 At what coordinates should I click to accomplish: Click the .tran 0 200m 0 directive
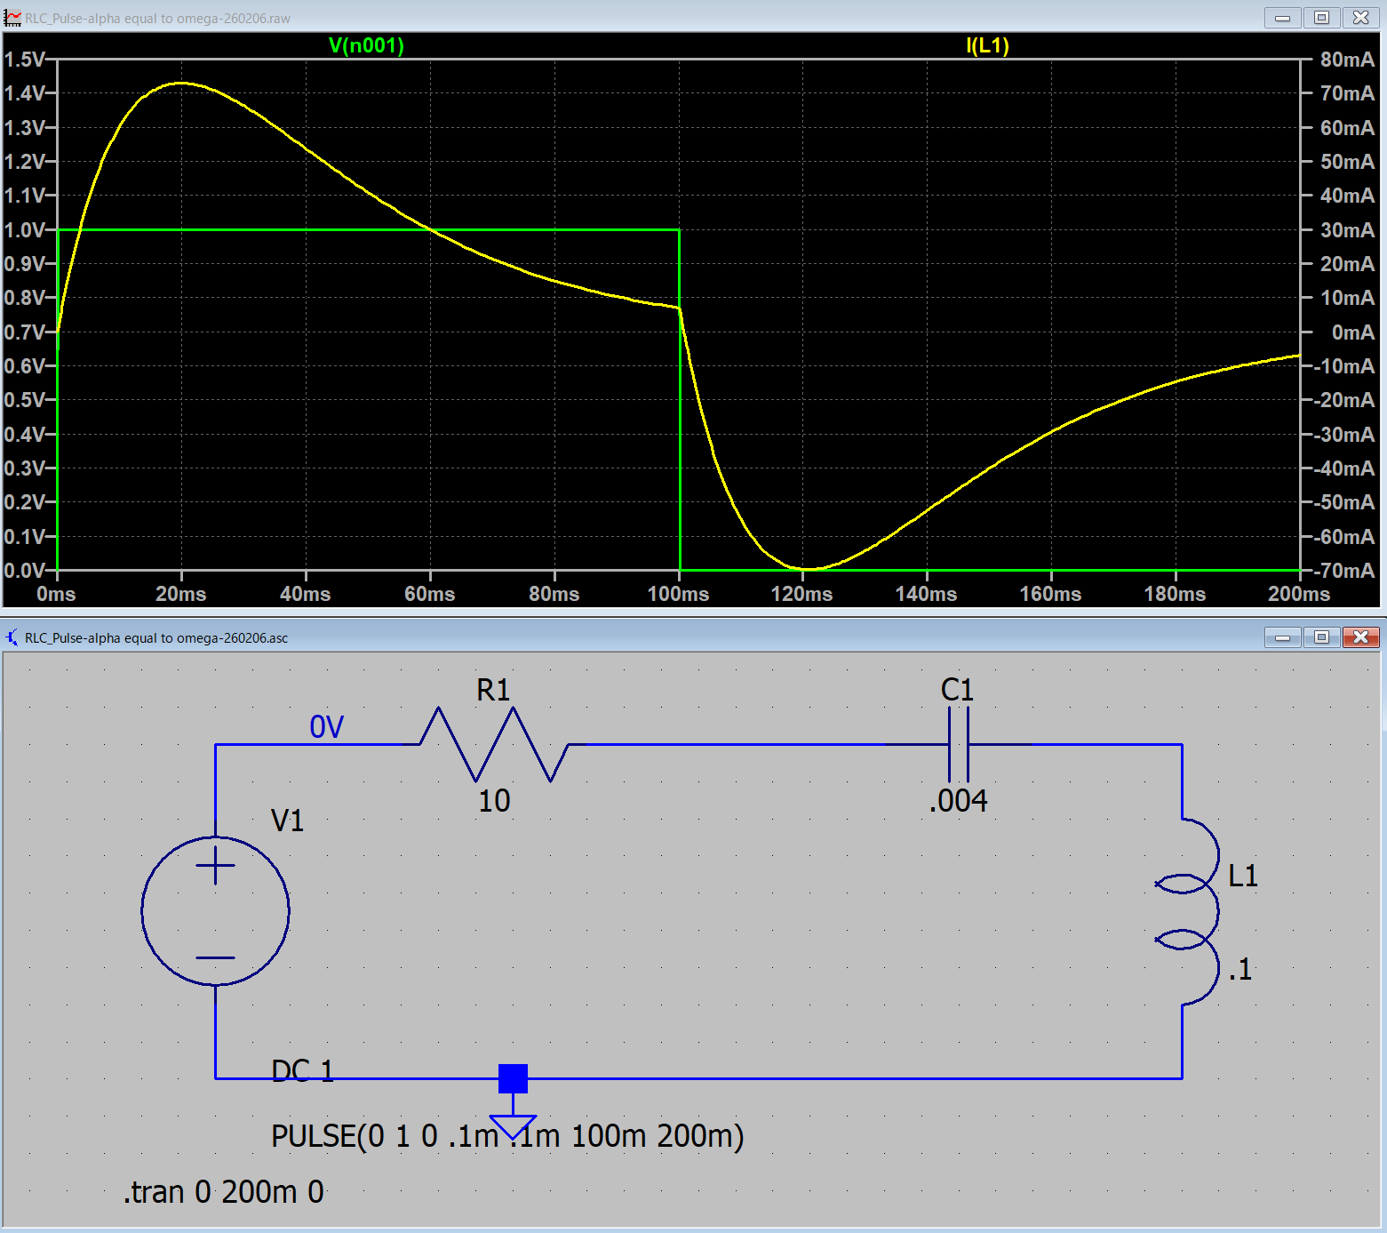[x=224, y=1191]
